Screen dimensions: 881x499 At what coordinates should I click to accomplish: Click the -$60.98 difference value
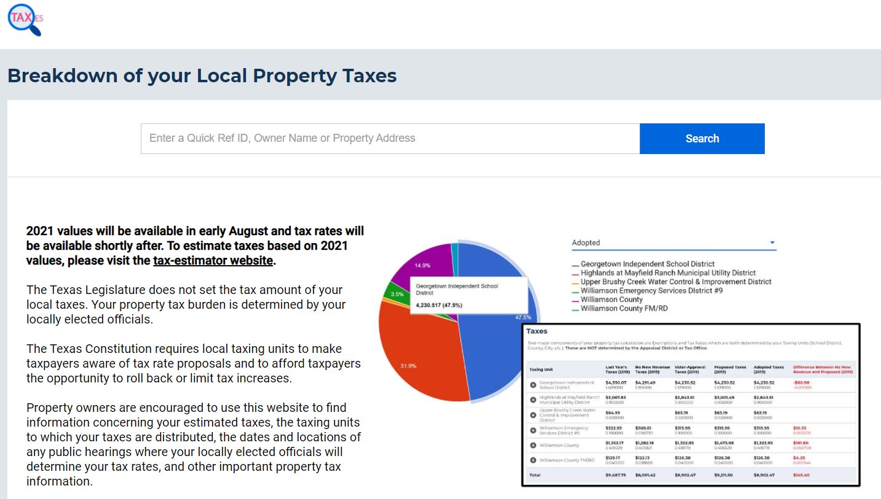coord(802,382)
